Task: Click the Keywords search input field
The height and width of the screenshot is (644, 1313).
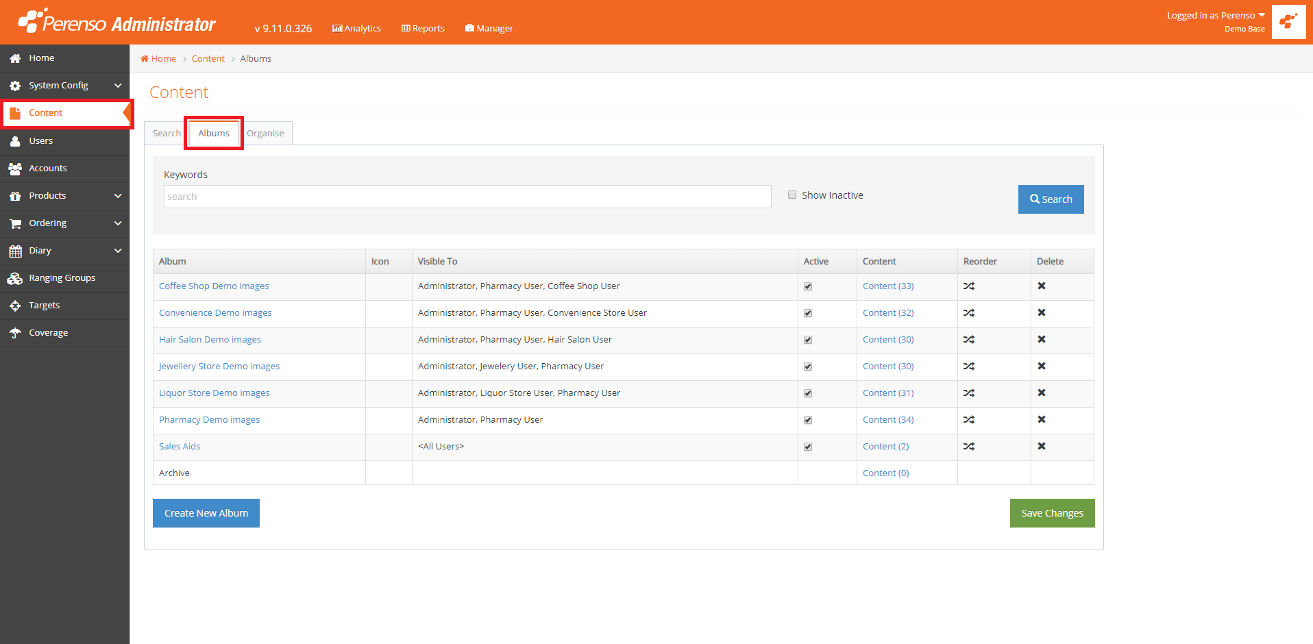Action: click(467, 197)
